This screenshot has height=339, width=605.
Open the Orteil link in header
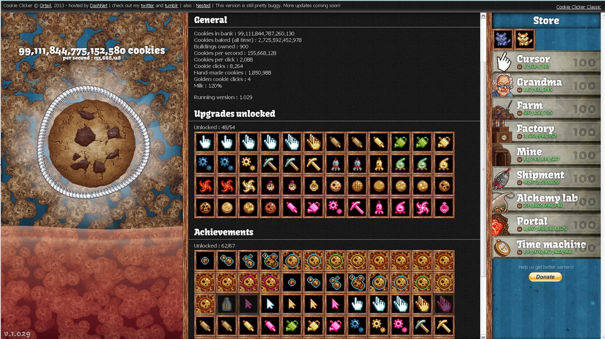45,6
